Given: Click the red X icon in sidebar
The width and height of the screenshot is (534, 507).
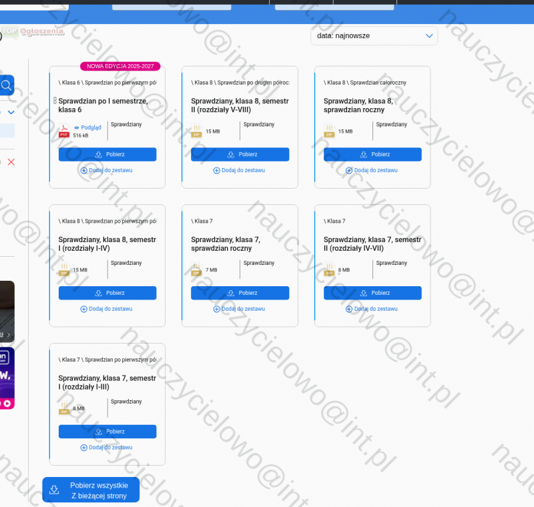Looking at the screenshot, I should (11, 162).
